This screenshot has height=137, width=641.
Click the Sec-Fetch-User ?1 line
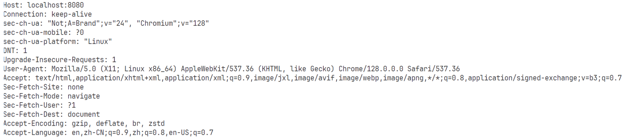39,105
